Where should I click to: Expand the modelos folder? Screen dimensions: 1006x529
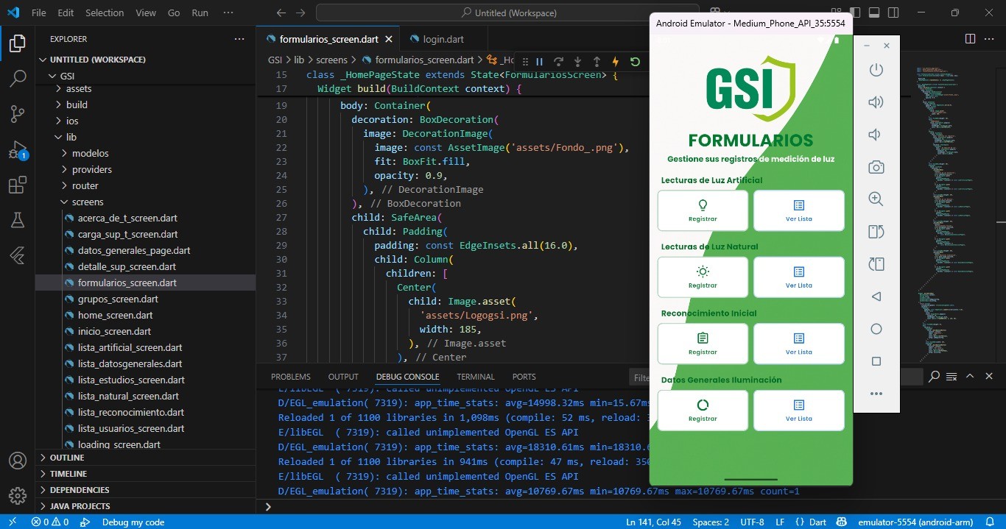point(90,153)
